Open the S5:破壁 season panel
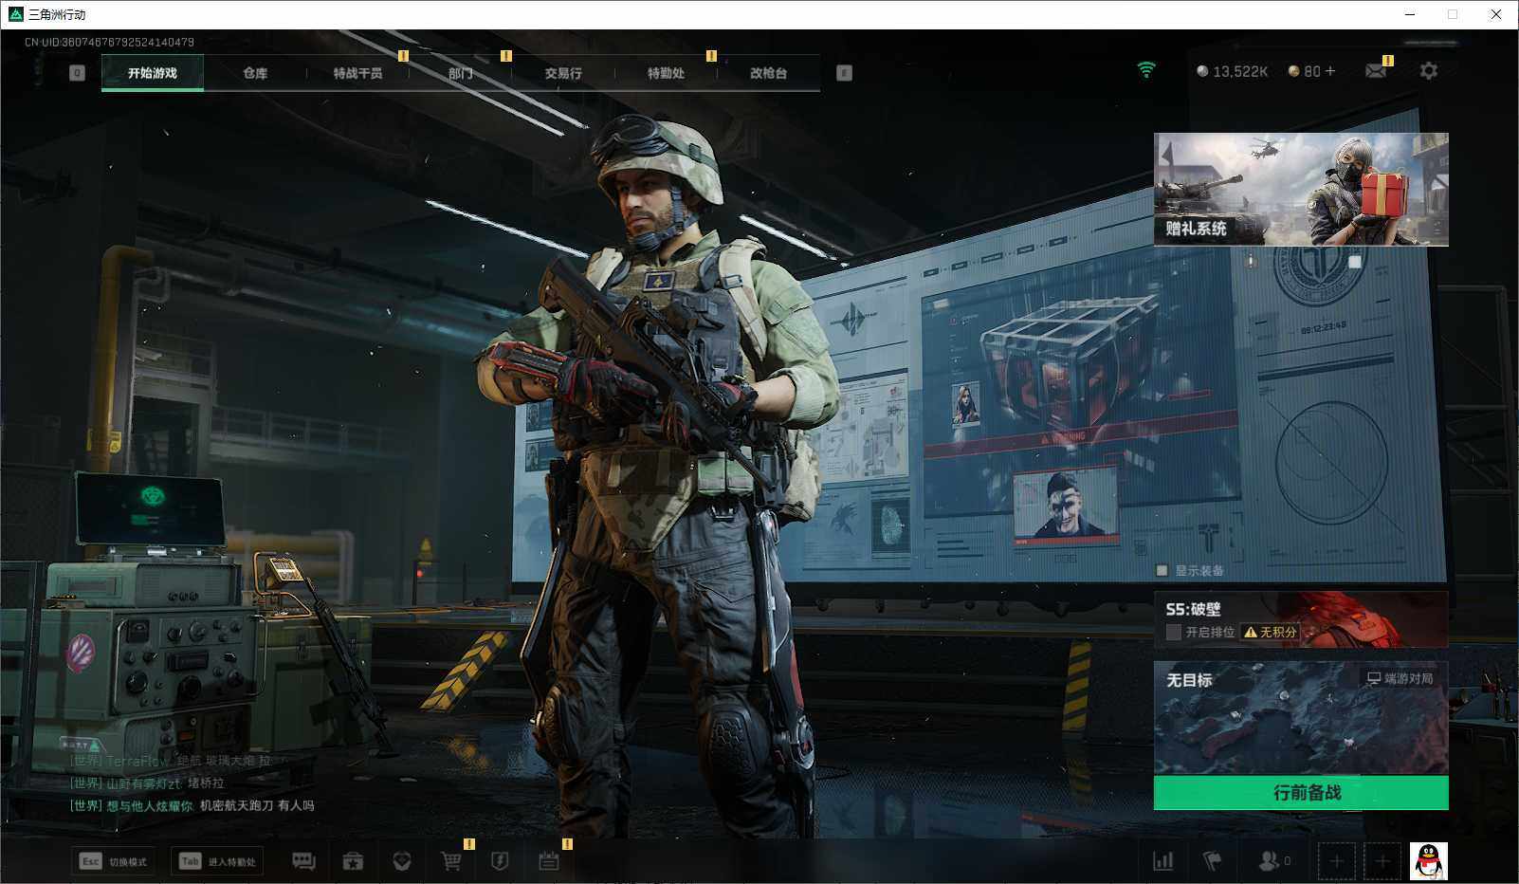The height and width of the screenshot is (884, 1519). click(1301, 619)
